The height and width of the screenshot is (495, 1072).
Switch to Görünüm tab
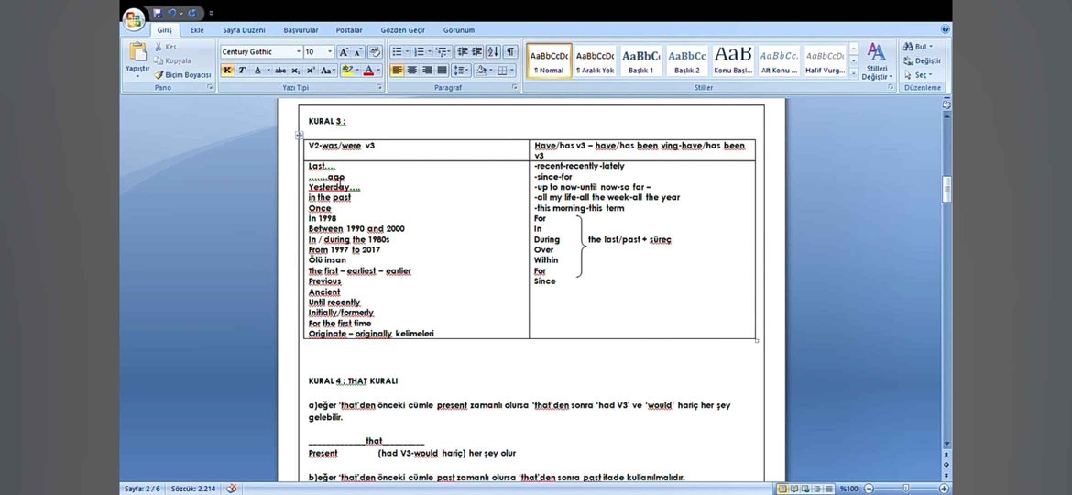[459, 30]
